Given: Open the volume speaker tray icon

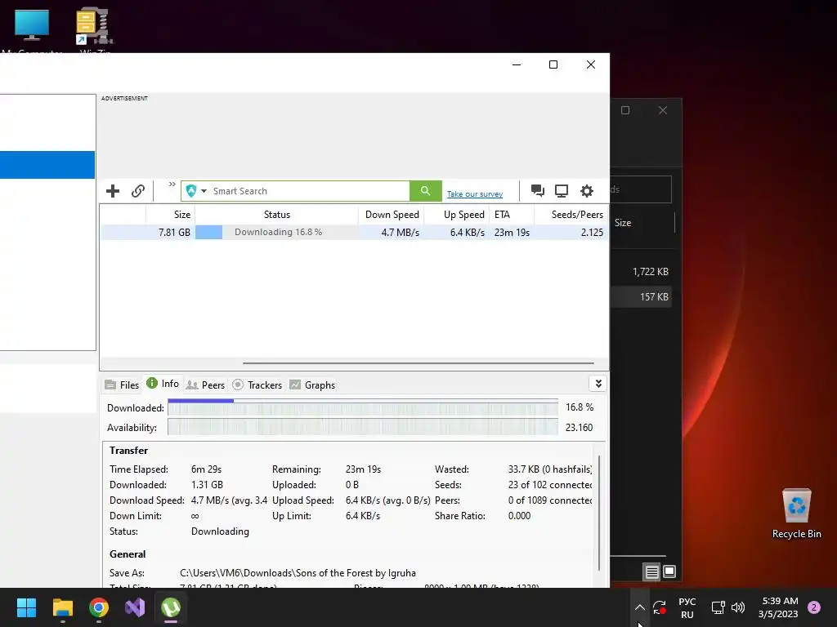Looking at the screenshot, I should click(x=738, y=607).
